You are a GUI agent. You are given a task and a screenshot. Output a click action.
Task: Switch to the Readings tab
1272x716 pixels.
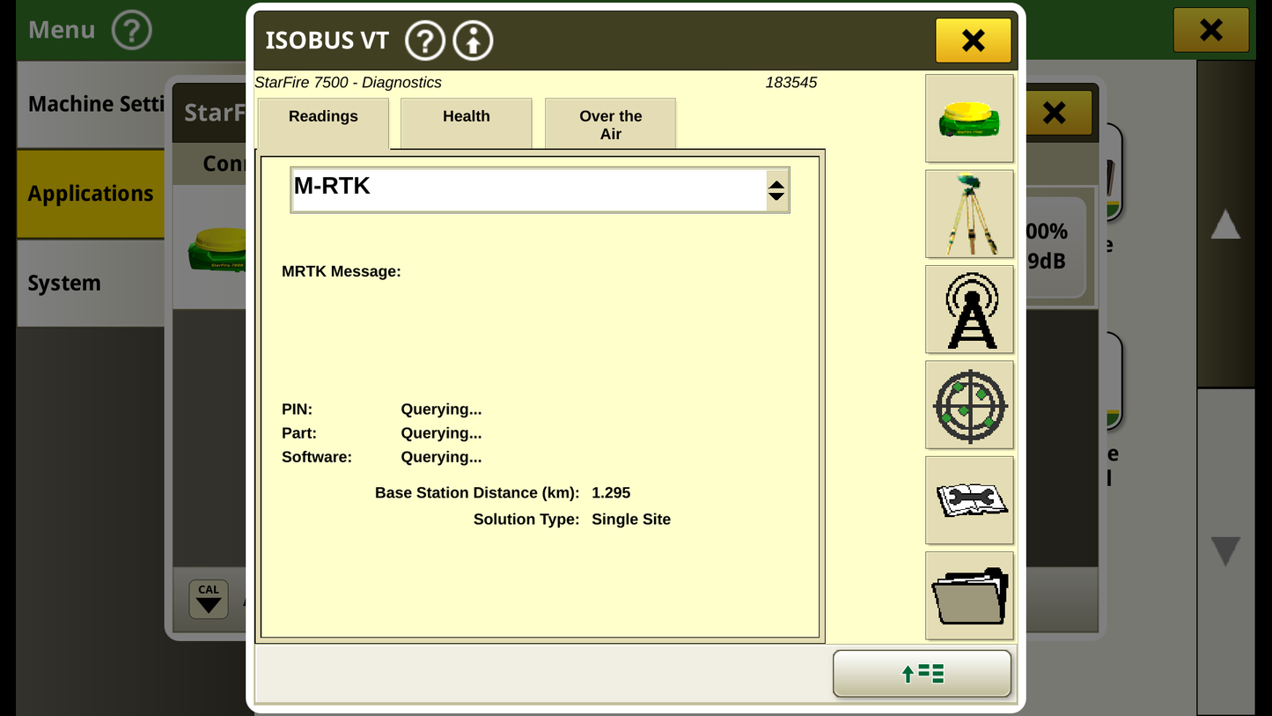click(323, 123)
